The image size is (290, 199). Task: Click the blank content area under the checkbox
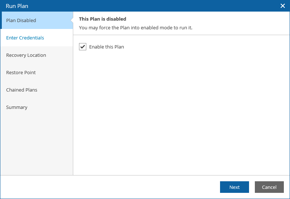pos(181,109)
